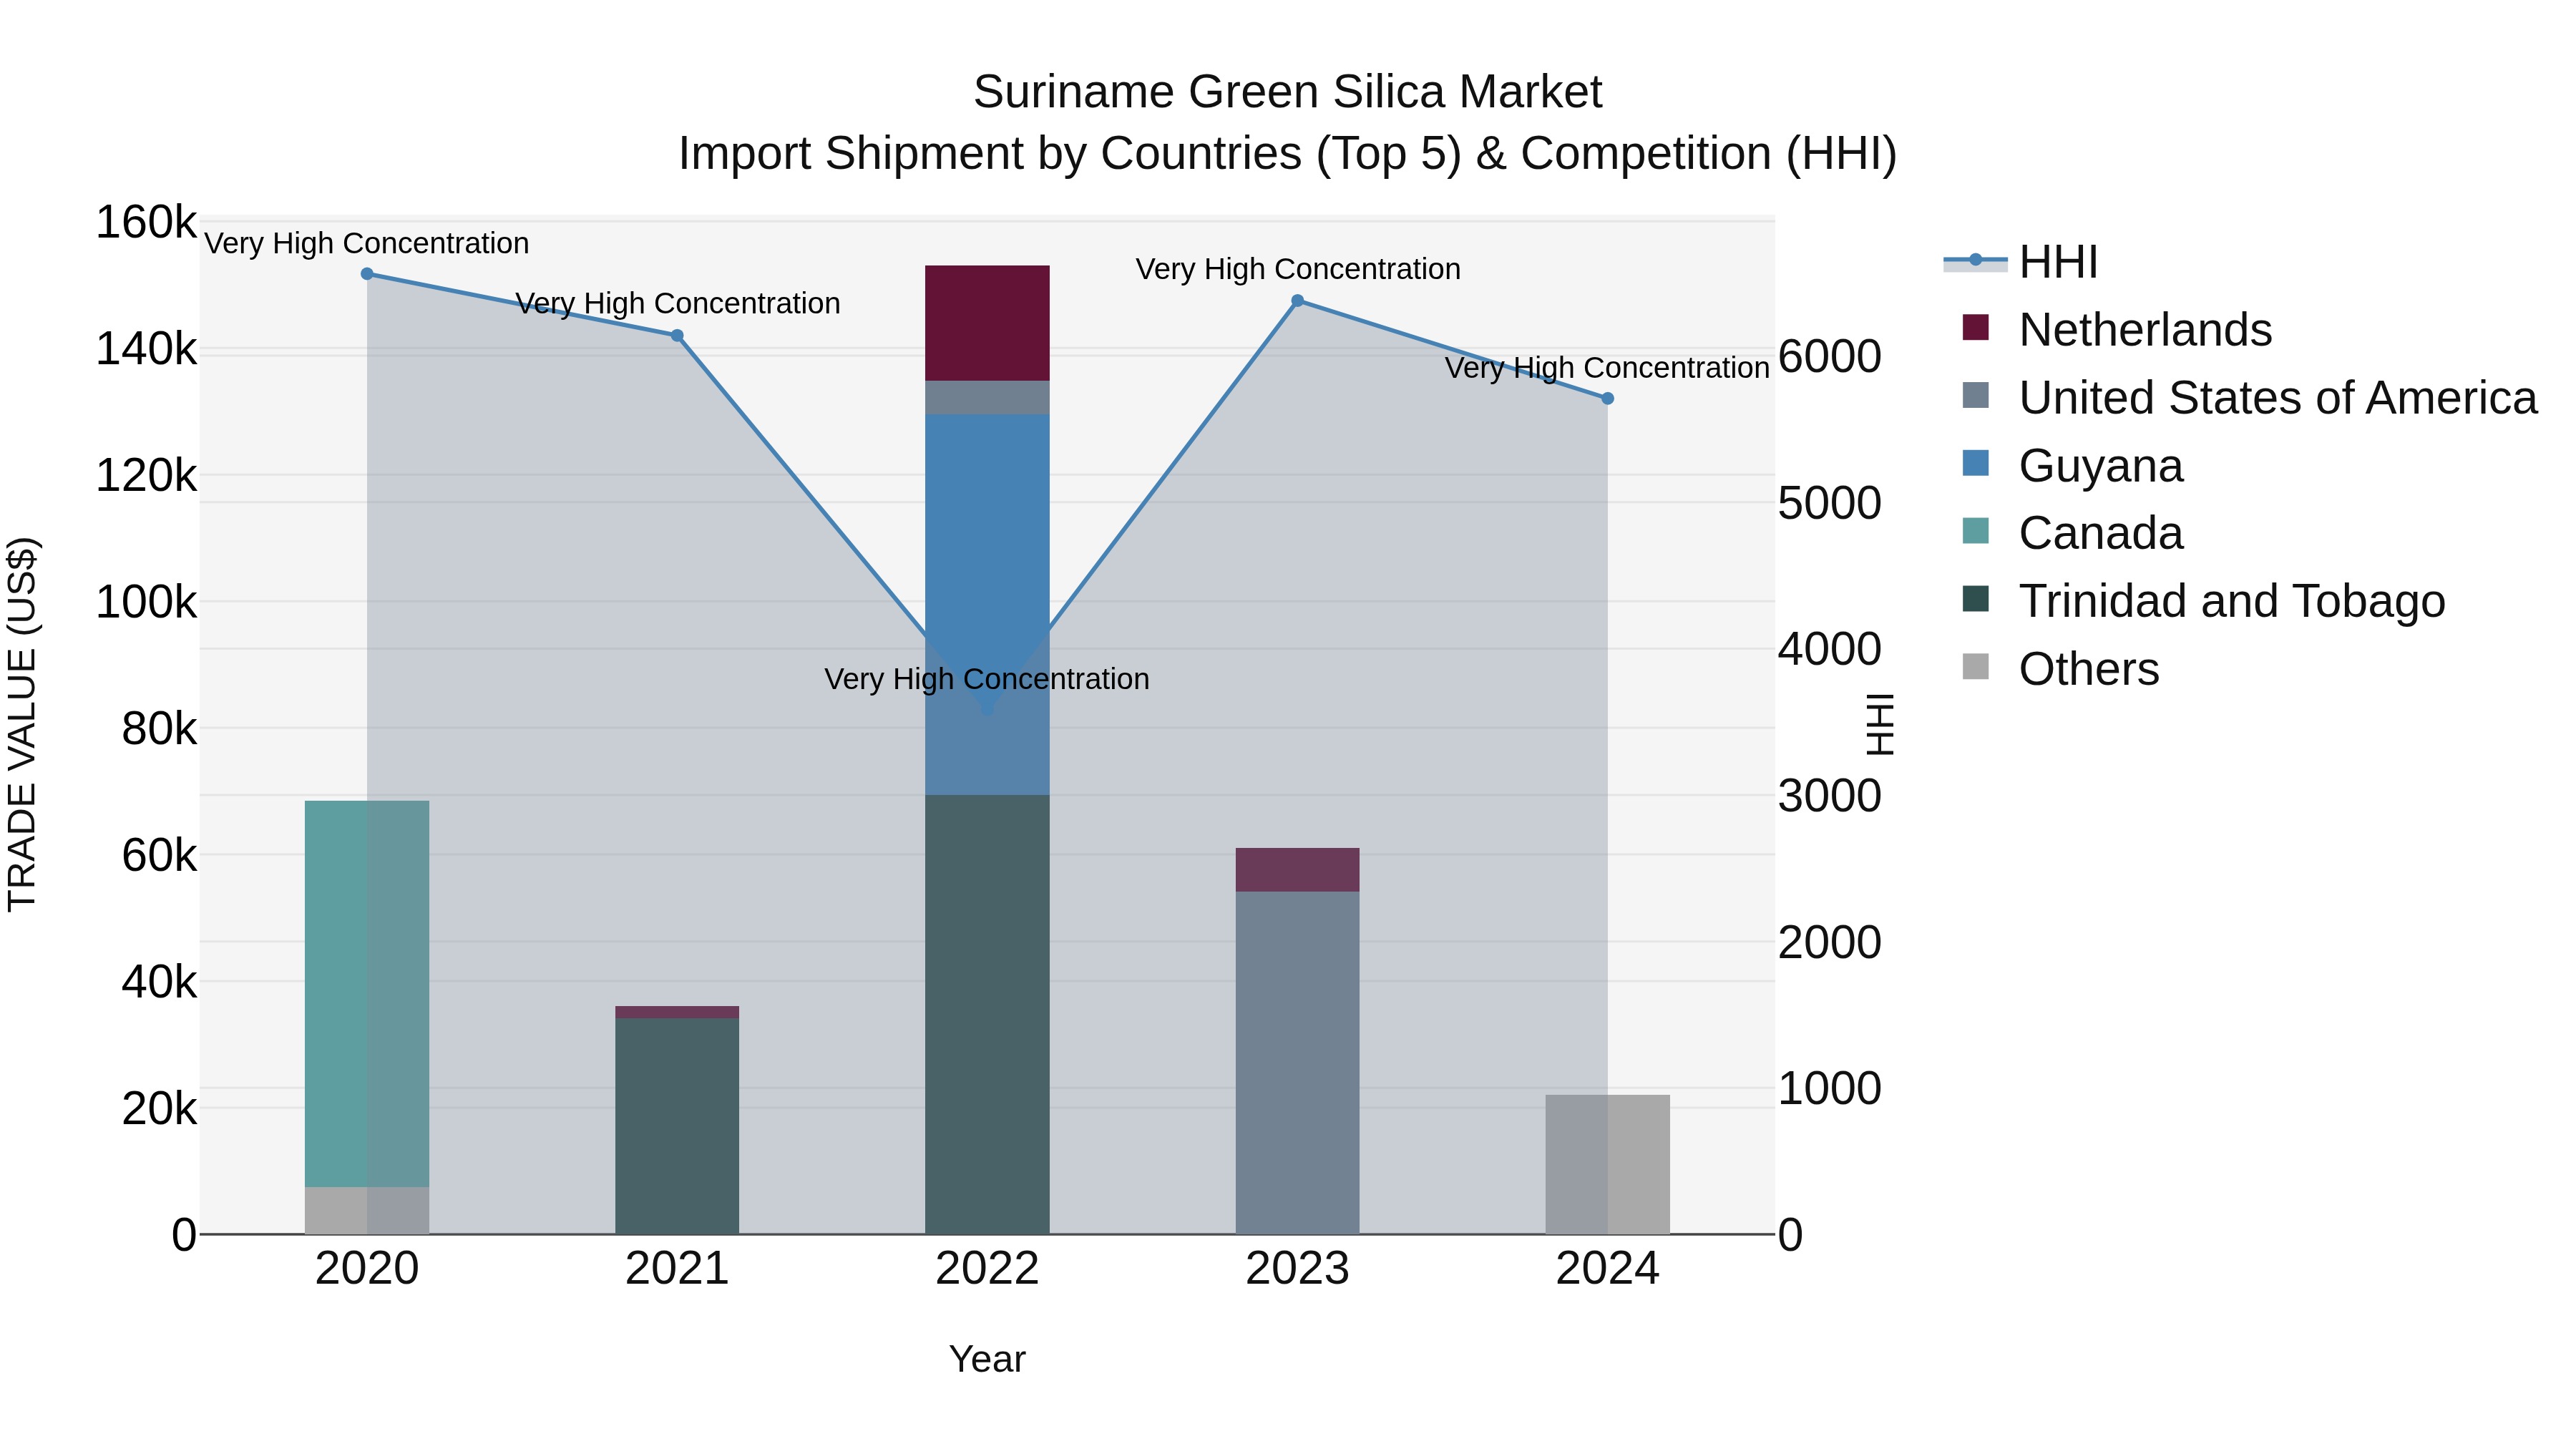The image size is (2576, 1449).
Task: Click the United States slate legend swatch
Action: (x=1976, y=395)
